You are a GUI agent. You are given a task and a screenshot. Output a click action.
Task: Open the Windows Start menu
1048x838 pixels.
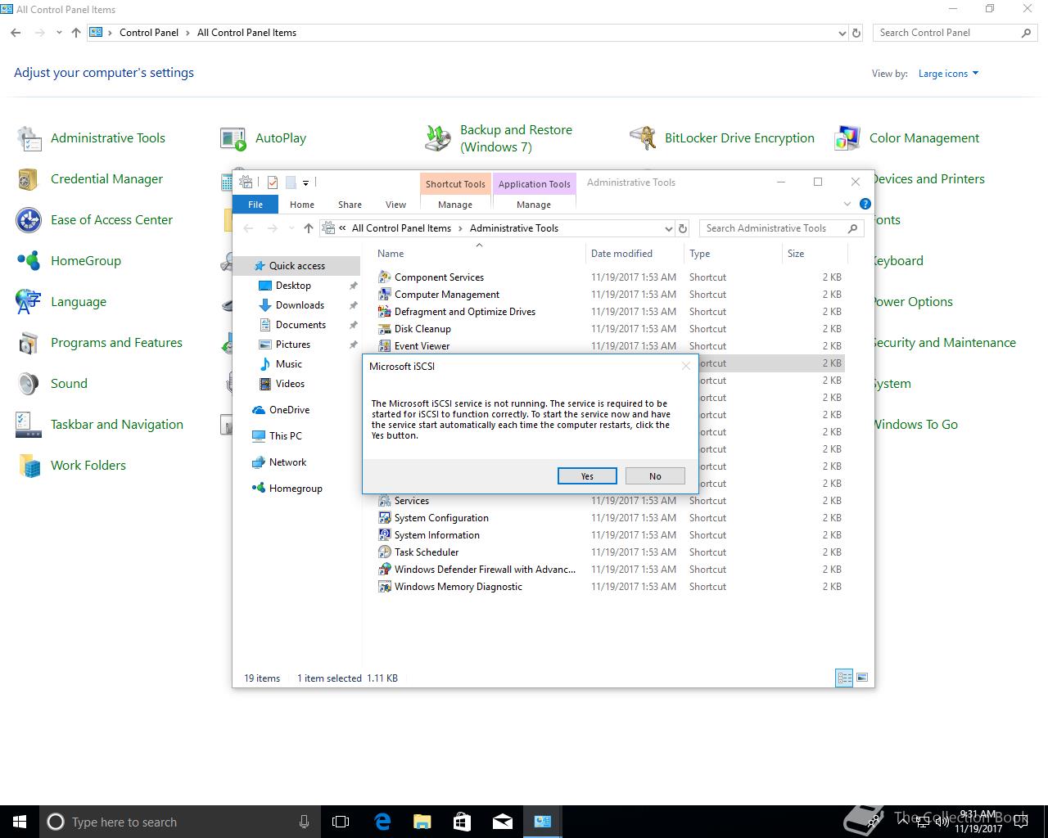point(20,822)
